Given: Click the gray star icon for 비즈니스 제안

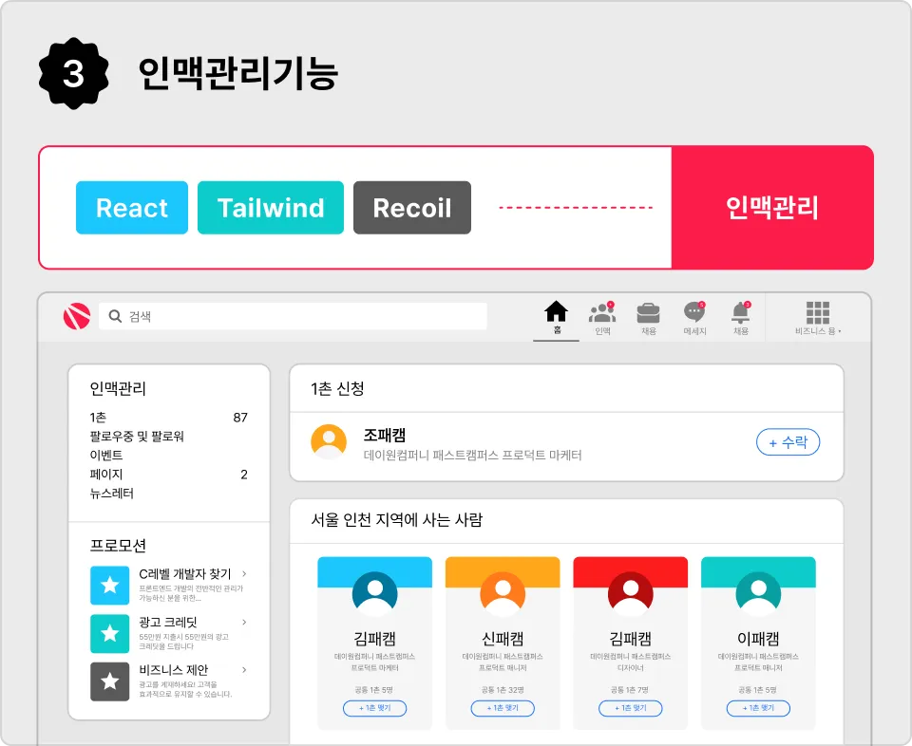Looking at the screenshot, I should 110,681.
